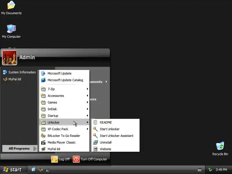Click the MyPal 68 pinned shortcut icon
The image size is (232, 174).
click(x=5, y=79)
